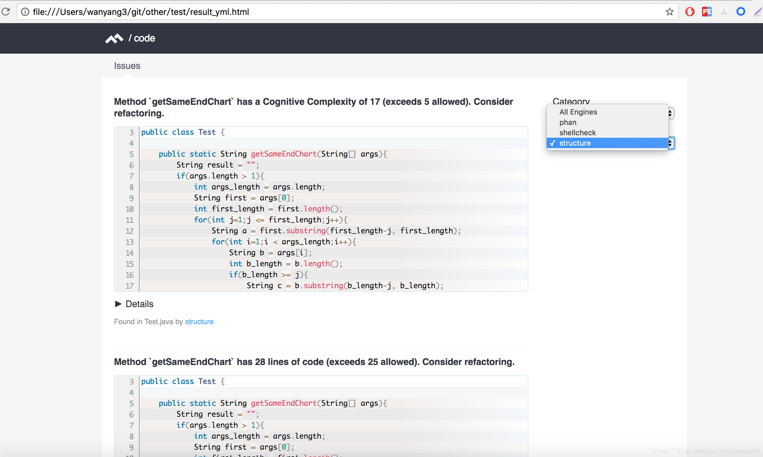Image resolution: width=763 pixels, height=457 pixels.
Task: Select 'if(b_length >= j){' code line
Action: tap(268, 275)
